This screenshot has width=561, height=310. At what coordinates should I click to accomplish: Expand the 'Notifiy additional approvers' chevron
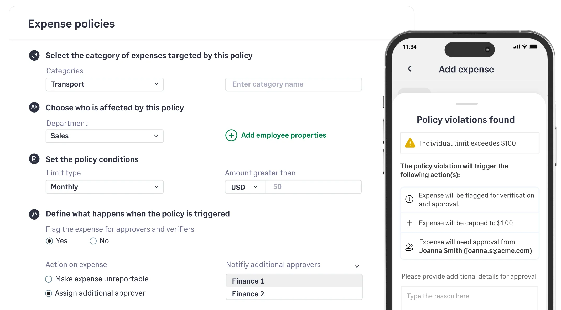coord(357,266)
